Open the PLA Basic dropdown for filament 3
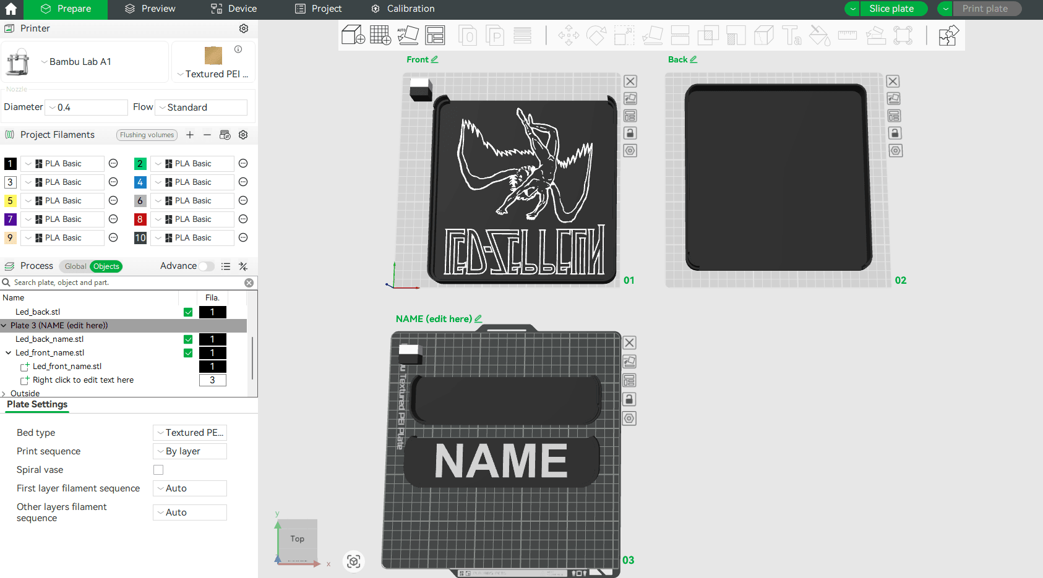The width and height of the screenshot is (1043, 578). [x=62, y=182]
